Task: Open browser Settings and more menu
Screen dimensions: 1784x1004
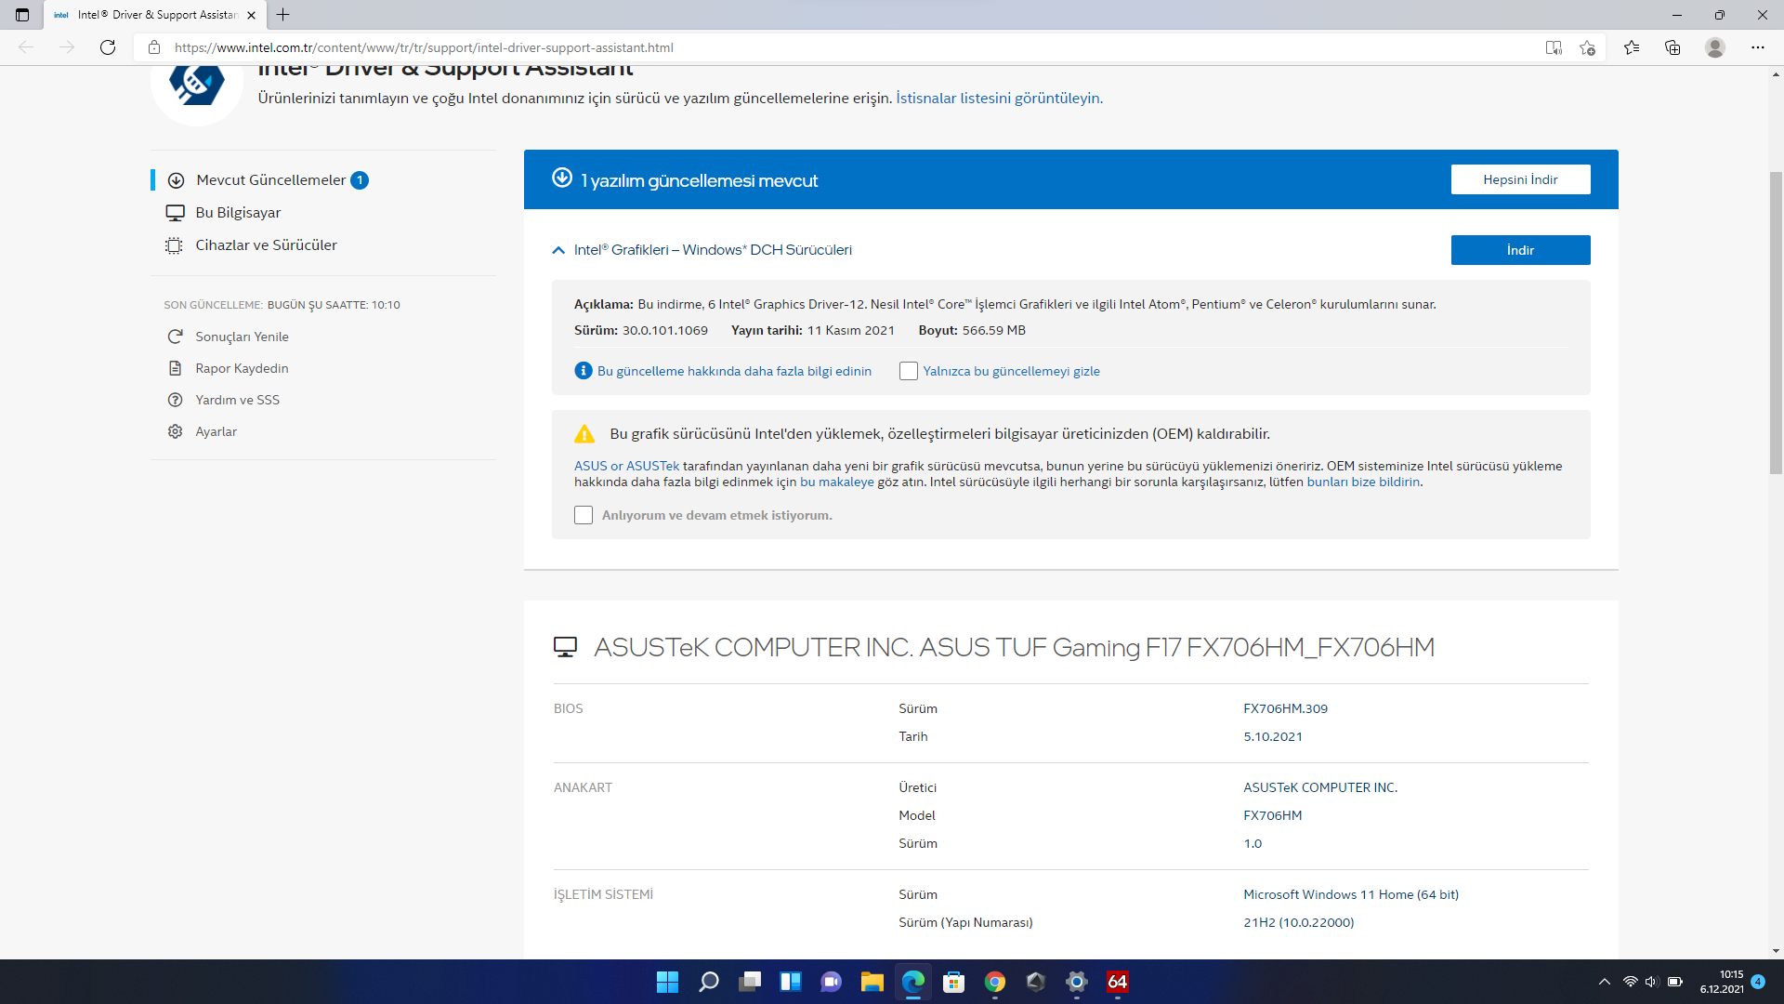Action: click(1757, 47)
